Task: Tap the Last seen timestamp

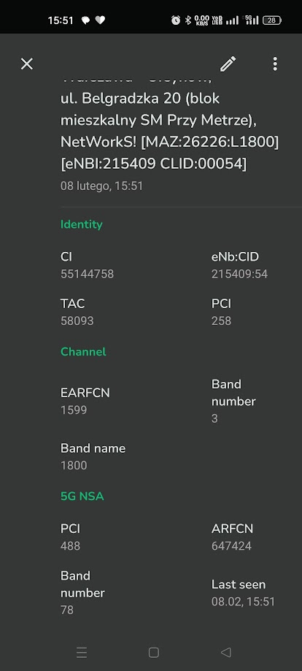Action: pyautogui.click(x=243, y=602)
